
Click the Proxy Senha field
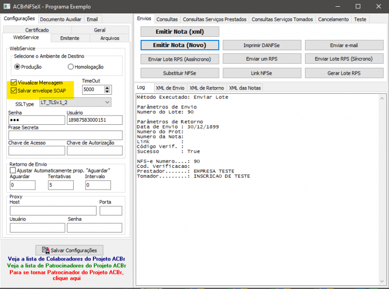[x=94, y=228]
